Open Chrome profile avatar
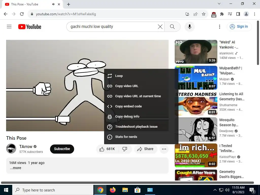 tap(246, 14)
